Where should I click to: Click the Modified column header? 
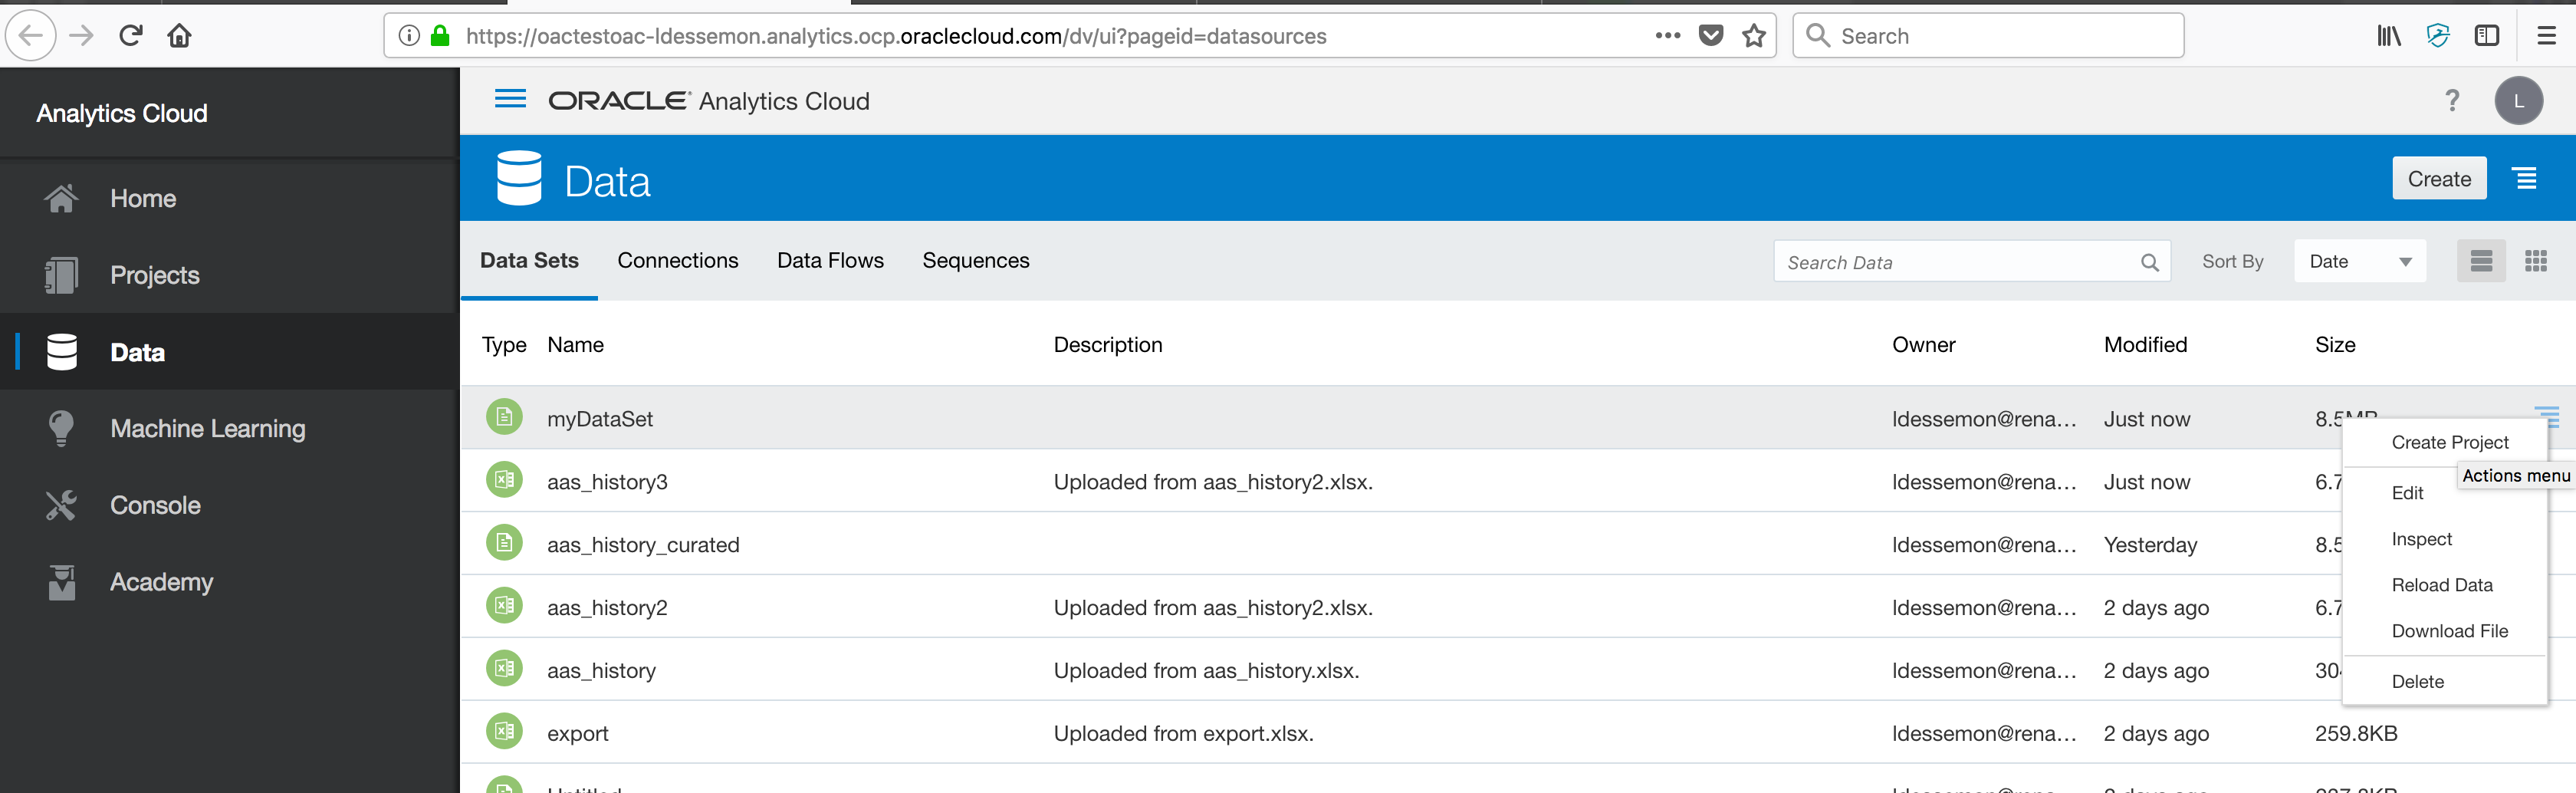[x=2145, y=345]
